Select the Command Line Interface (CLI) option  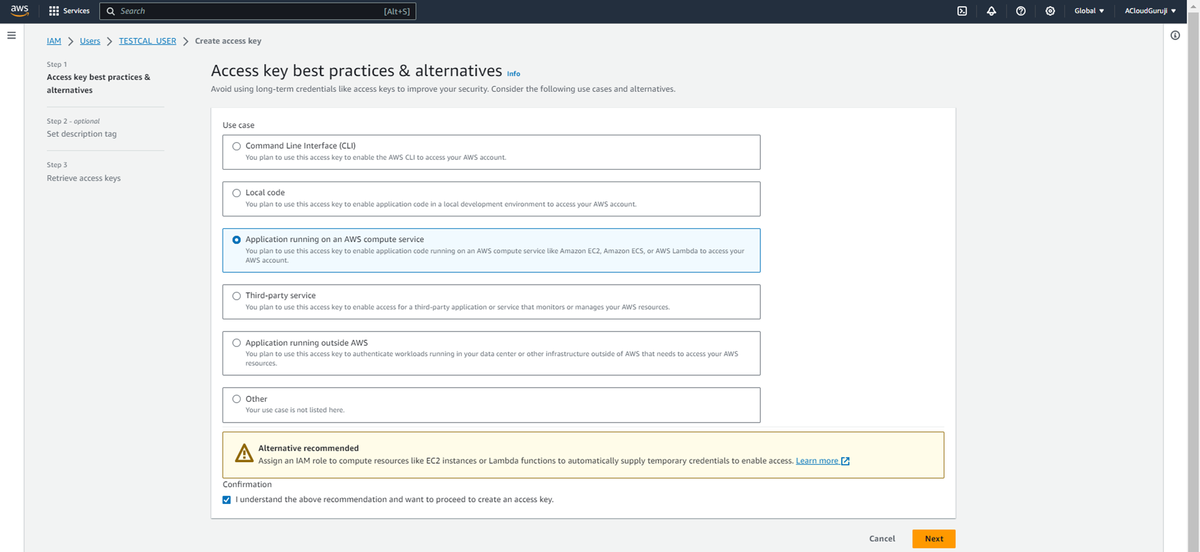pyautogui.click(x=236, y=146)
